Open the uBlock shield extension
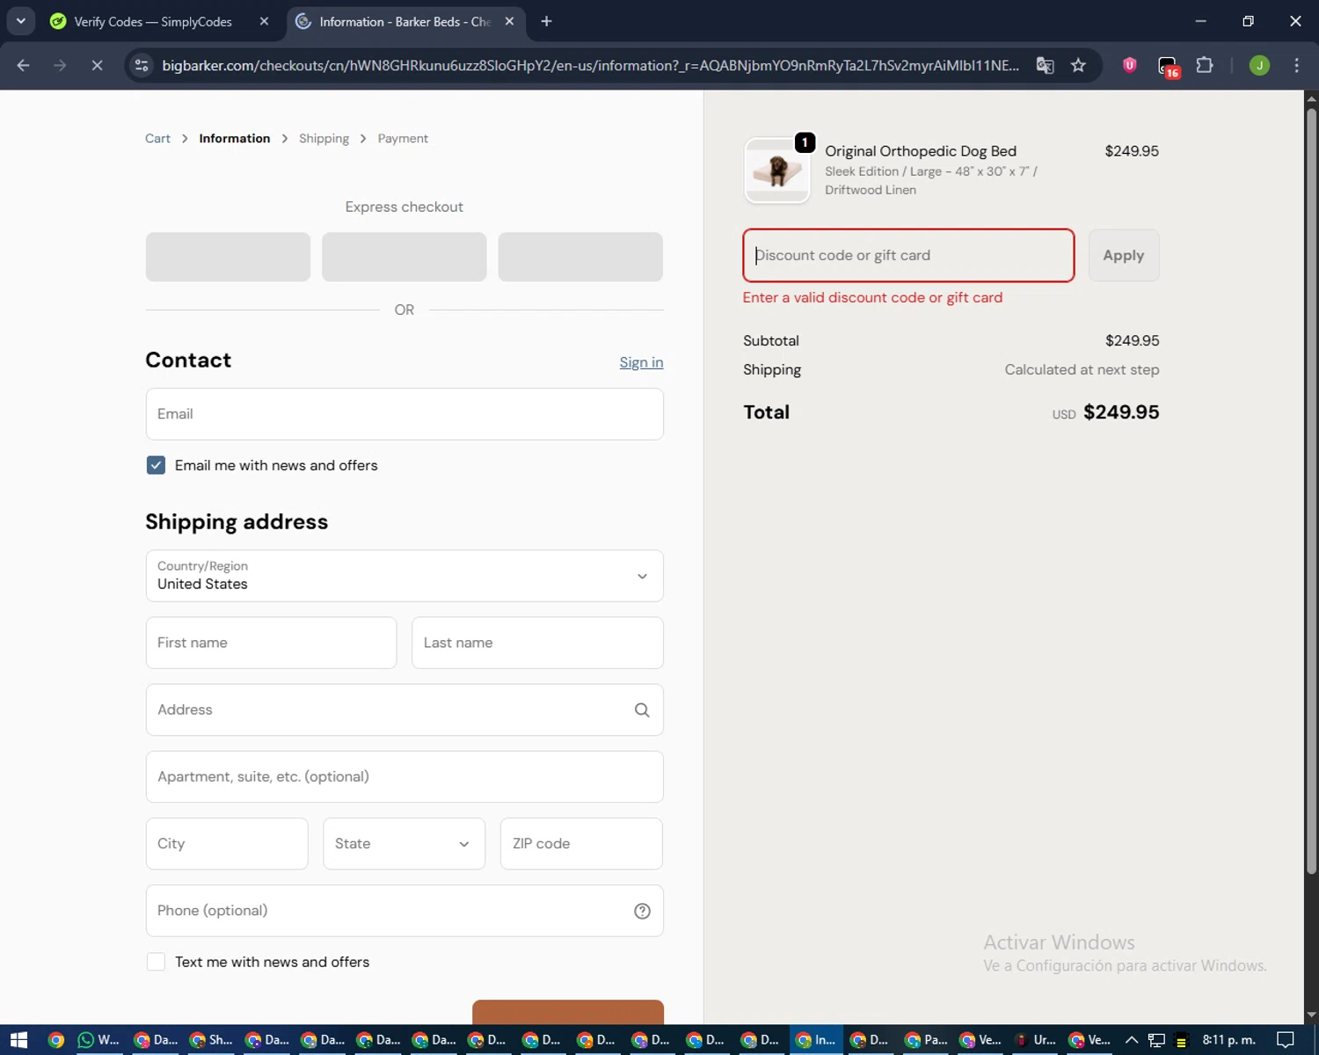 1130,64
